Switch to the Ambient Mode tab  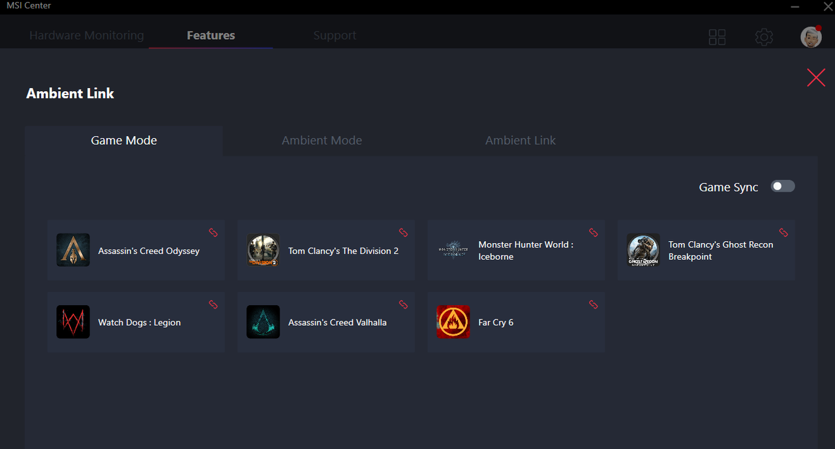pyautogui.click(x=322, y=140)
